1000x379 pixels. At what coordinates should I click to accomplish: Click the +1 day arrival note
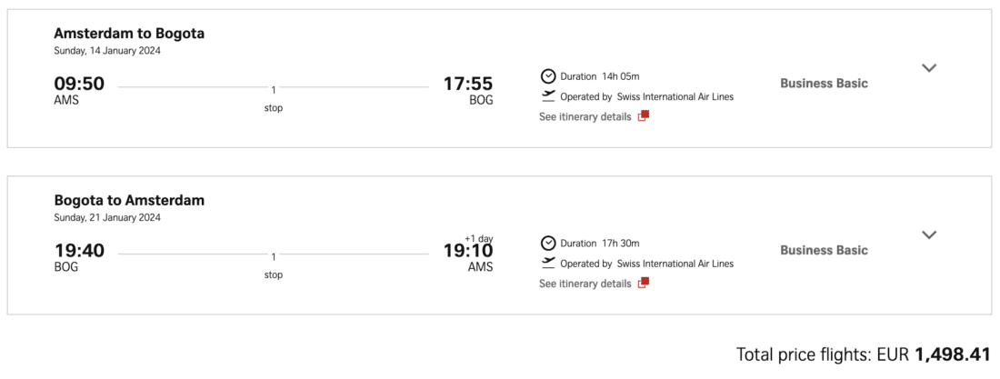tap(478, 236)
